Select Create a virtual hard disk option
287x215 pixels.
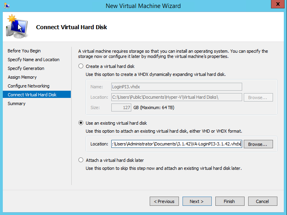tap(81, 66)
